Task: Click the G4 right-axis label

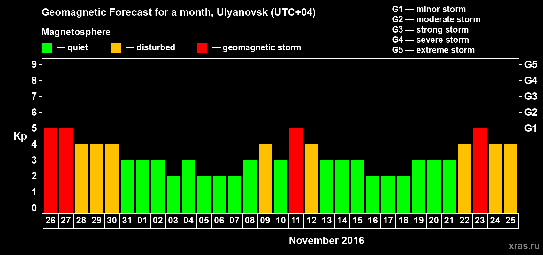Action: [531, 80]
